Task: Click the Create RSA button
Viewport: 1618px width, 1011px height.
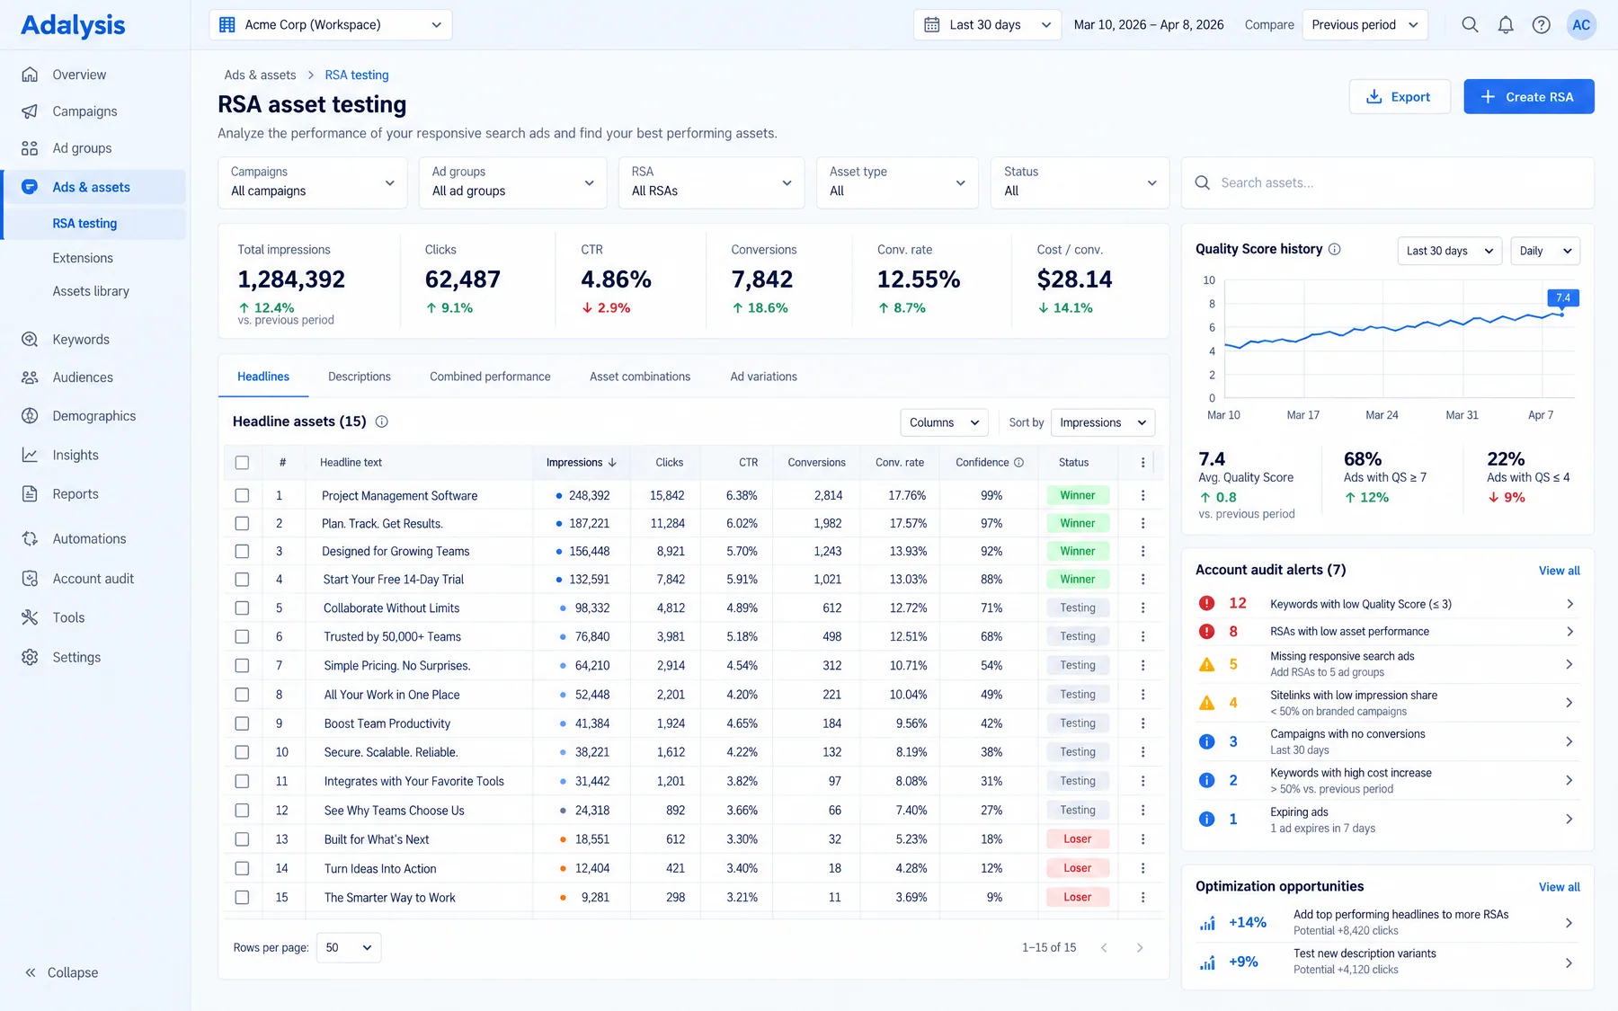Action: tap(1529, 97)
